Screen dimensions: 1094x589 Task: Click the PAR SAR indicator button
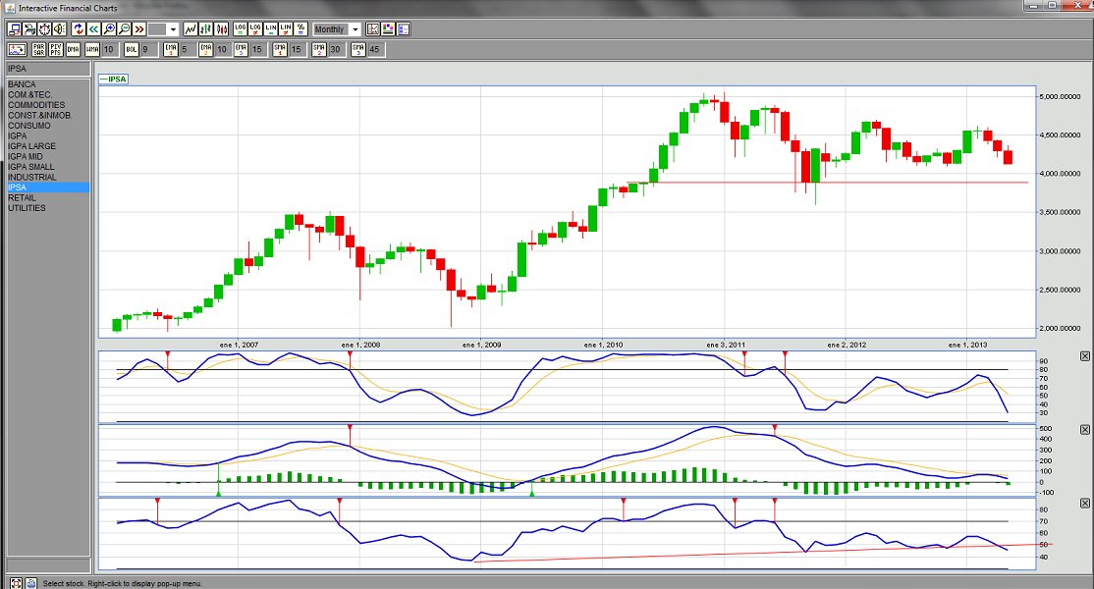pyautogui.click(x=38, y=49)
